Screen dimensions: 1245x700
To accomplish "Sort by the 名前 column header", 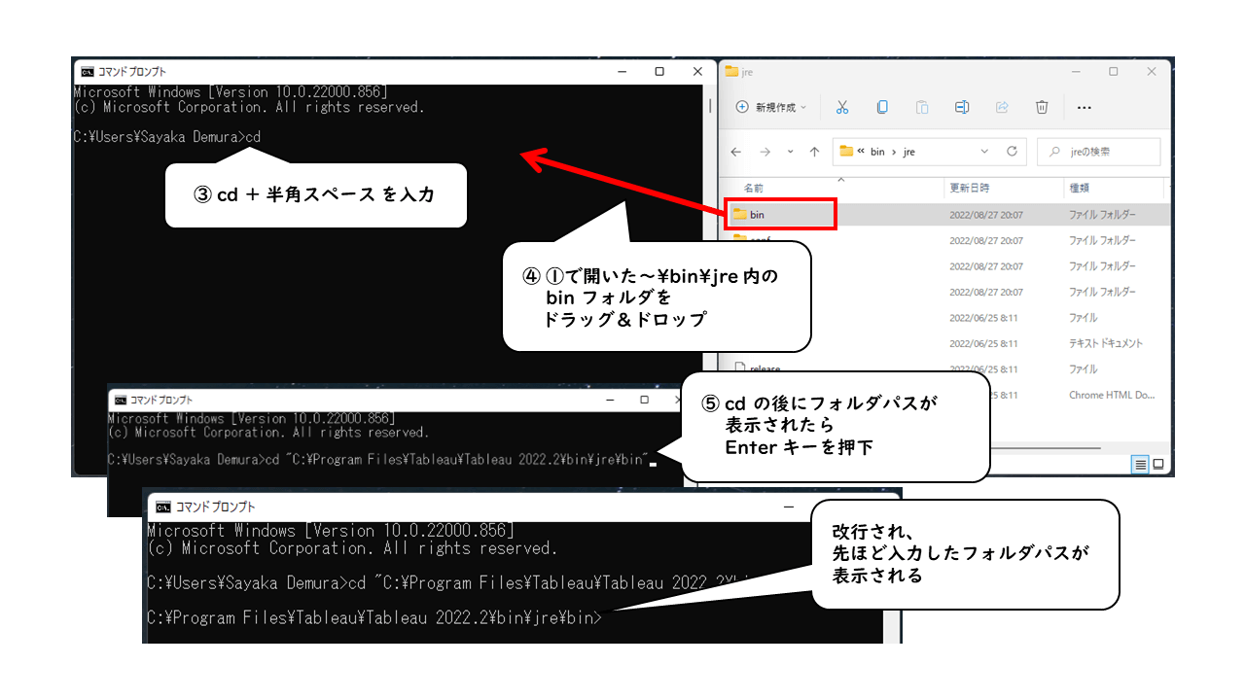I will click(x=754, y=187).
